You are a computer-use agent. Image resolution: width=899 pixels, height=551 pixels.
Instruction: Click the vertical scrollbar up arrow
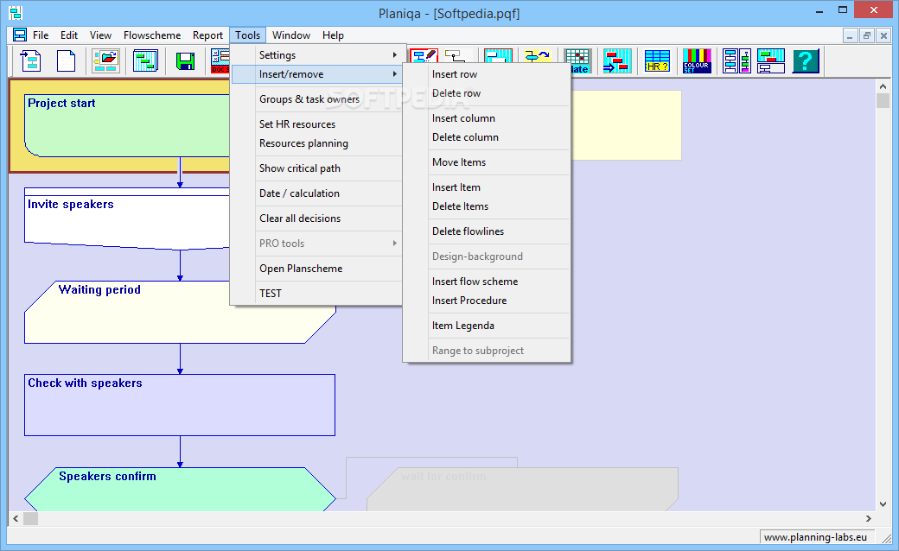coord(883,86)
